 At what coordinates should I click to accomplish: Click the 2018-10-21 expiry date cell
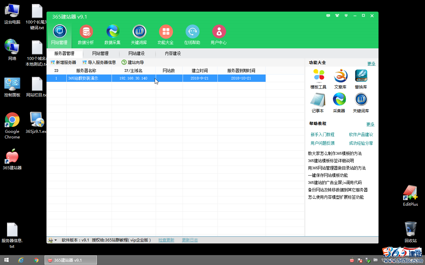241,78
